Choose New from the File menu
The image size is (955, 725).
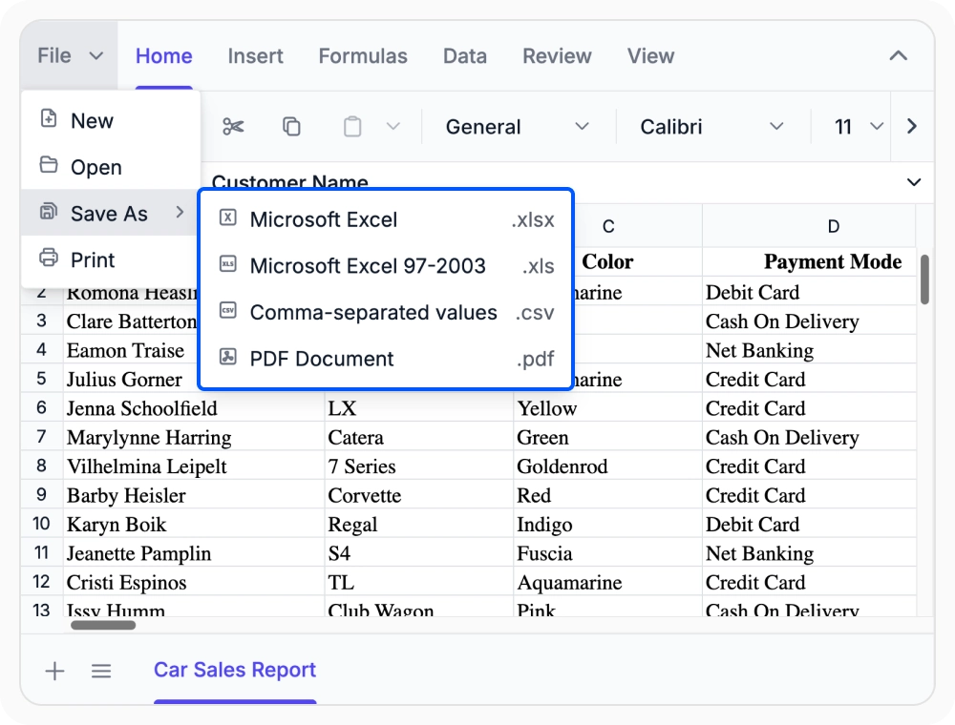111,120
